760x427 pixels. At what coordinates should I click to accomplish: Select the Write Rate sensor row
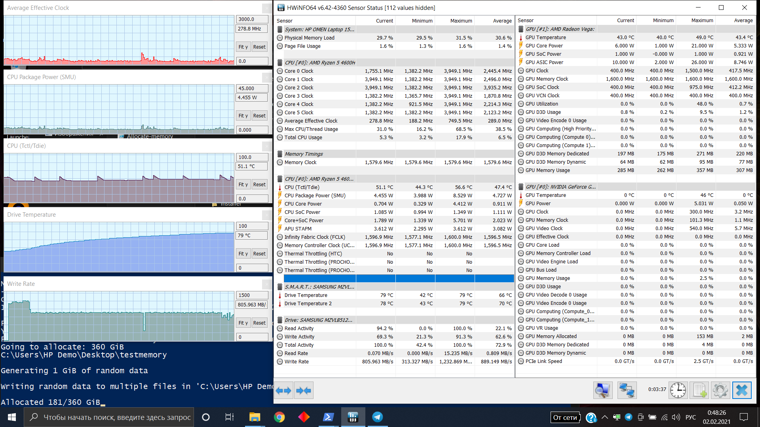click(394, 362)
